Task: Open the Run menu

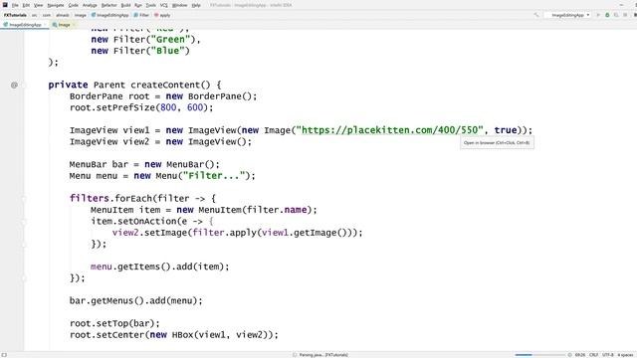Action: click(x=138, y=5)
